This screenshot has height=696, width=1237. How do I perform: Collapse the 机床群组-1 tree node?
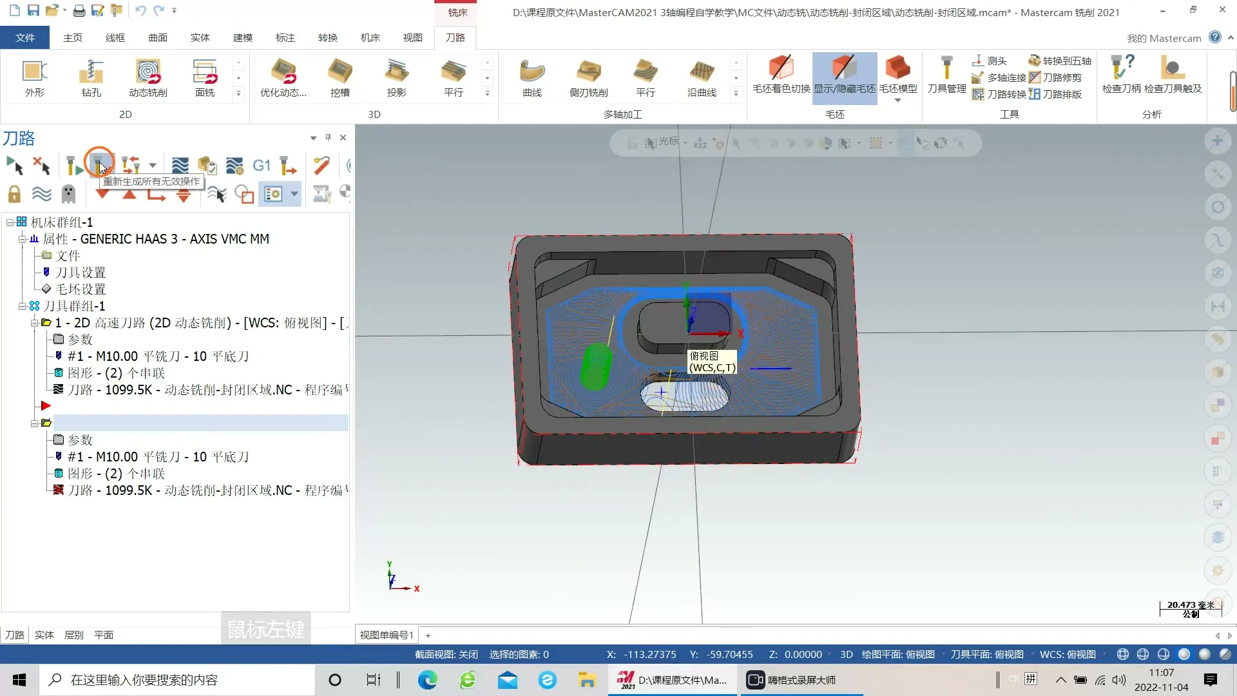(x=10, y=222)
